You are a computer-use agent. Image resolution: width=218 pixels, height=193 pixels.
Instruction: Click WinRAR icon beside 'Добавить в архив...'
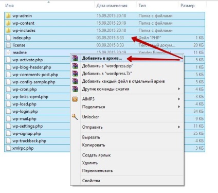(x=75, y=58)
